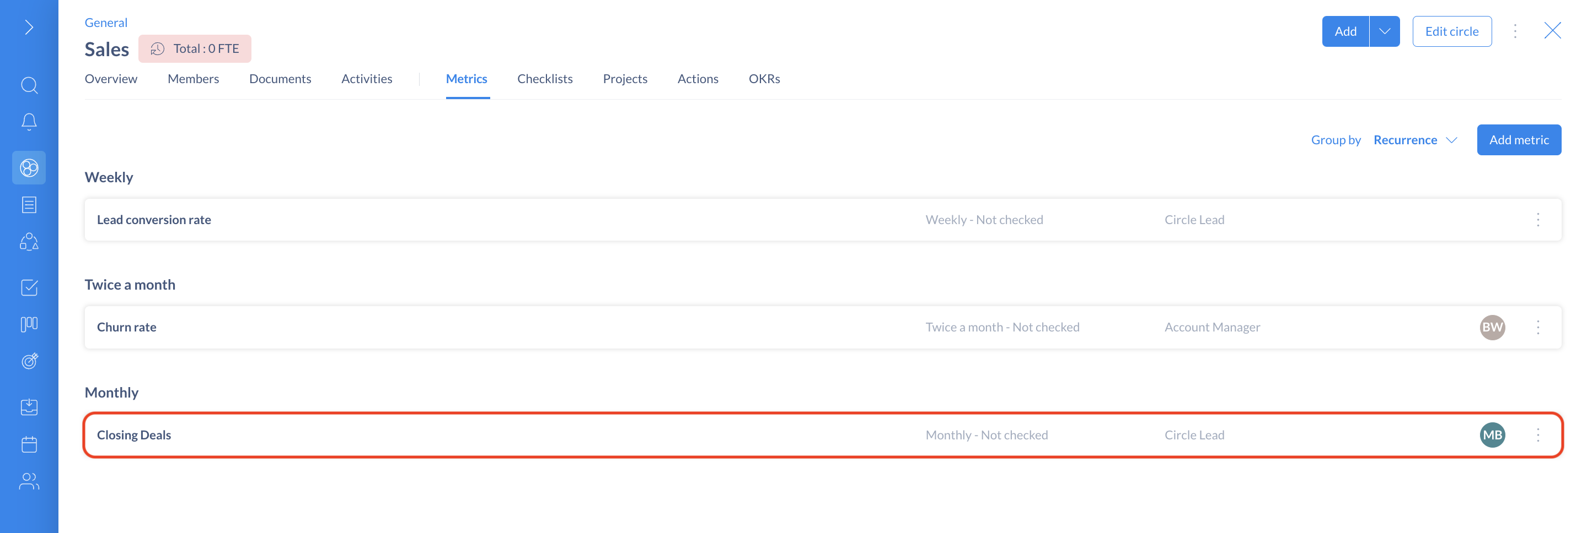Click the BW avatar on Churn rate
This screenshot has height=533, width=1587.
(1492, 327)
